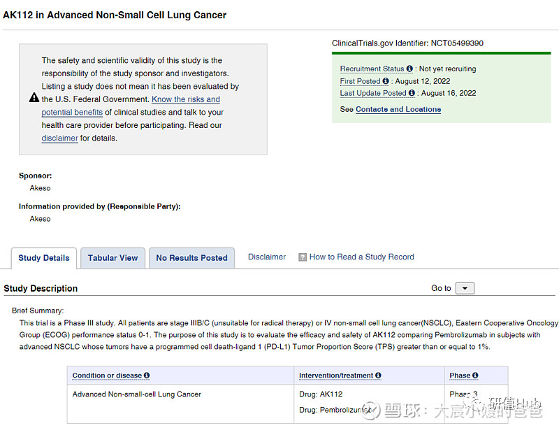Image resolution: width=559 pixels, height=428 pixels.
Task: Click question mark icon before How to Read
Action: coord(303,257)
